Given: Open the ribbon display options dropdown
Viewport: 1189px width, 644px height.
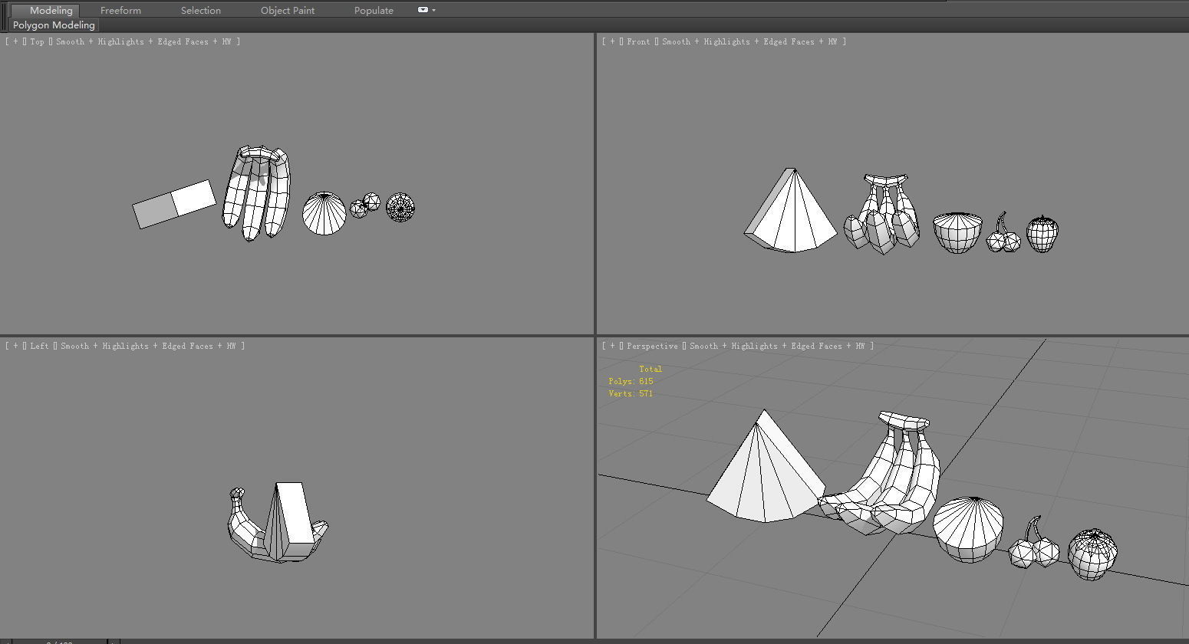Looking at the screenshot, I should 427,10.
